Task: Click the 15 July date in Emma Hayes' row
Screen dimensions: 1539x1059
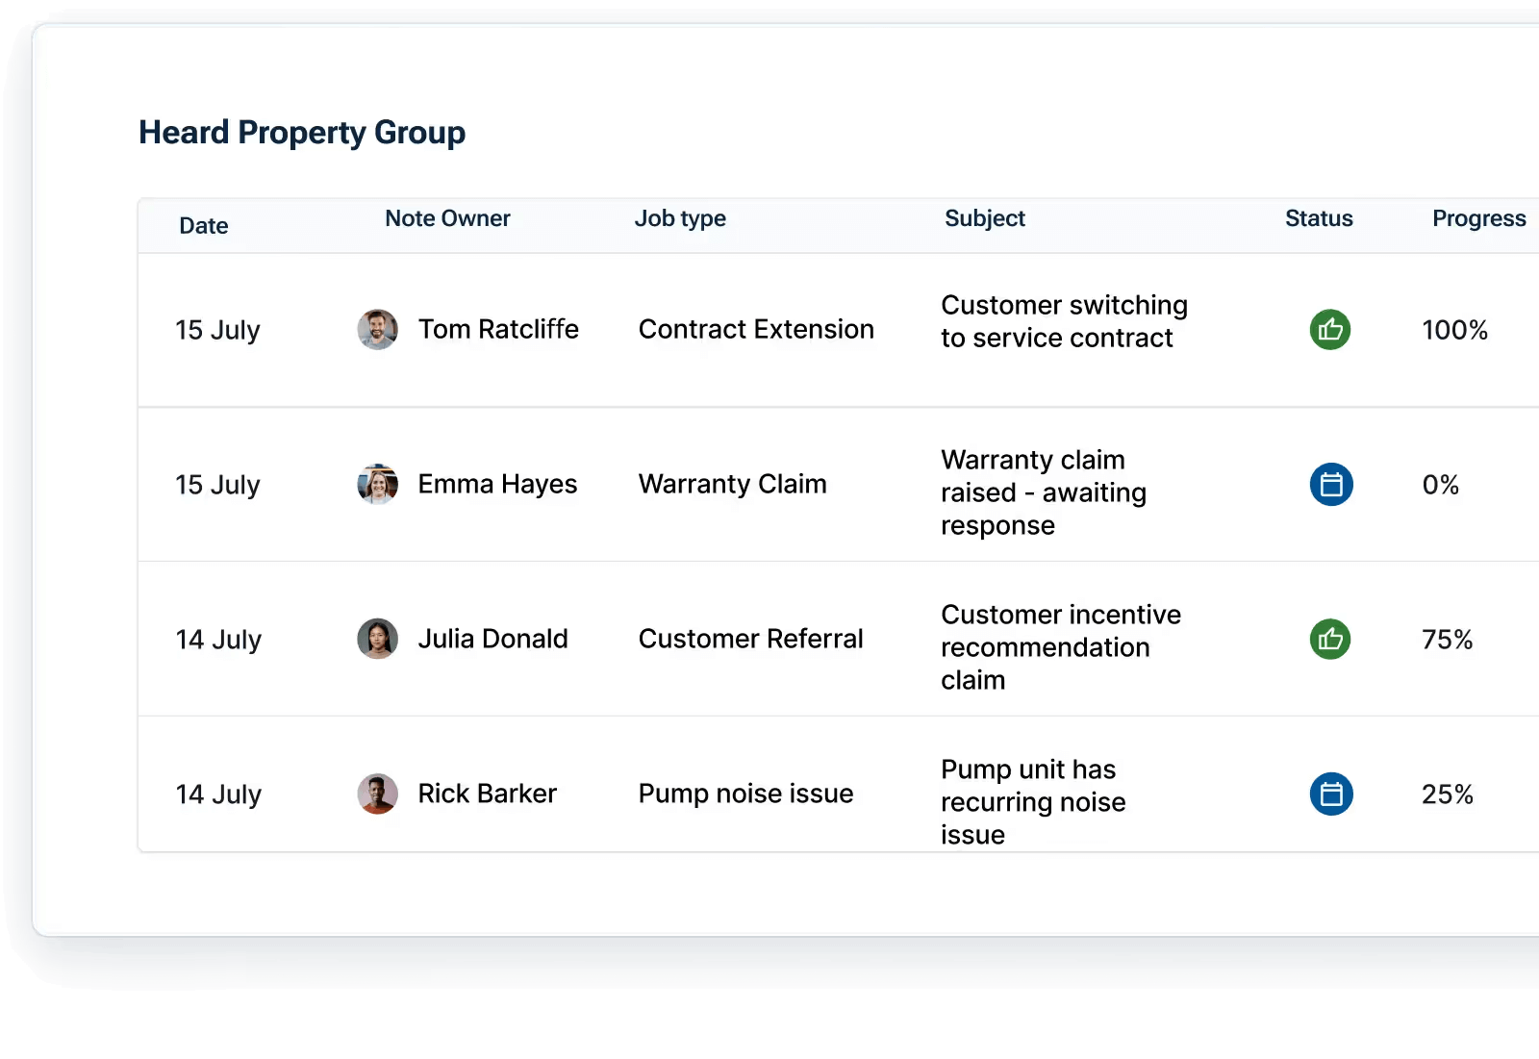Action: 217,485
